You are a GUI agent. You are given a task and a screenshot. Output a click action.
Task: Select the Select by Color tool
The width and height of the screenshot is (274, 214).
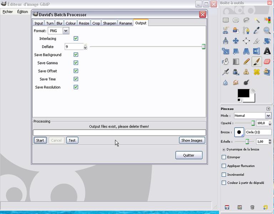pos(267,20)
